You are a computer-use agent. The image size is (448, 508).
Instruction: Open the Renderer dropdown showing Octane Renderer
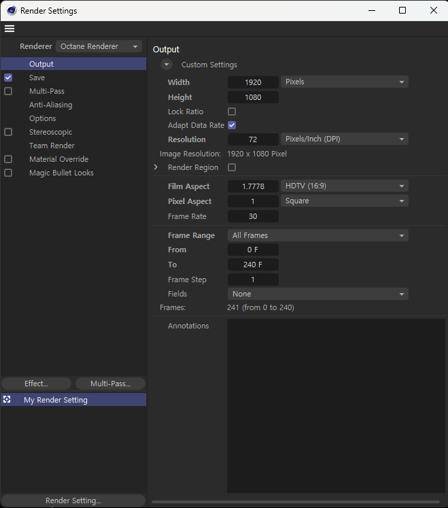coord(99,46)
